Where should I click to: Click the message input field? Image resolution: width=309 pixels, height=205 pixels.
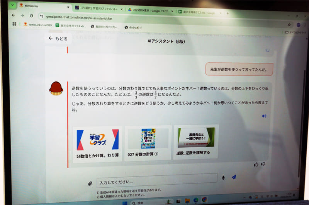click(157, 181)
